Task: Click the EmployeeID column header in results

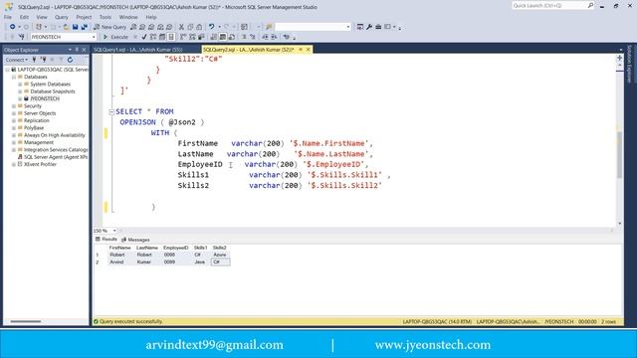Action: tap(176, 248)
